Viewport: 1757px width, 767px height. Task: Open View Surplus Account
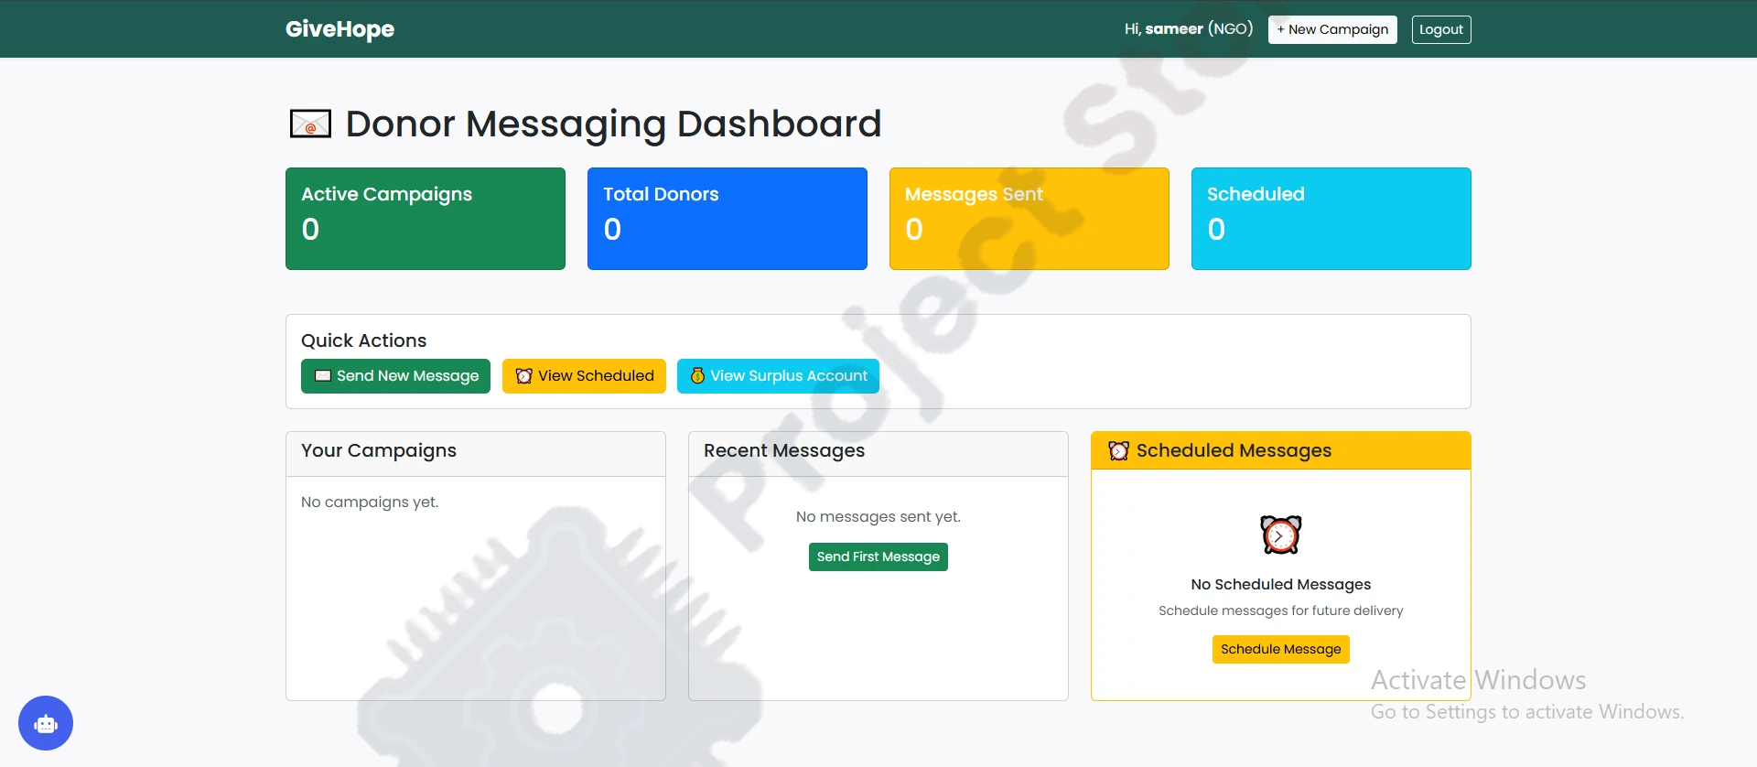coord(778,376)
